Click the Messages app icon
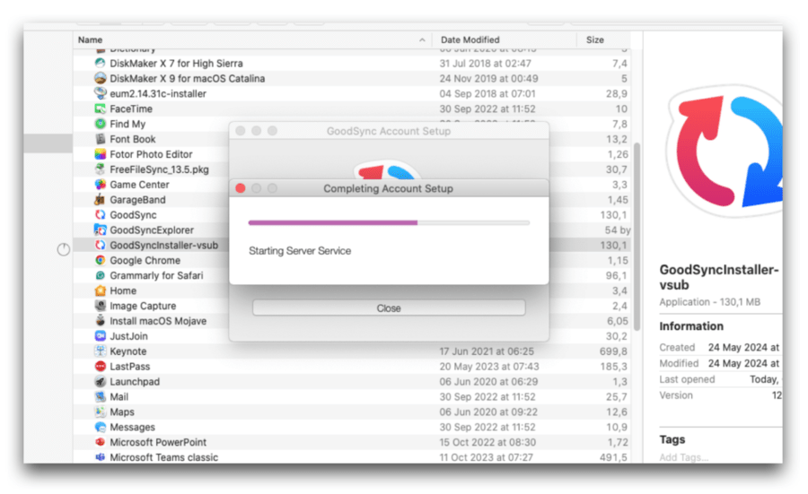This screenshot has width=808, height=494. tap(100, 427)
